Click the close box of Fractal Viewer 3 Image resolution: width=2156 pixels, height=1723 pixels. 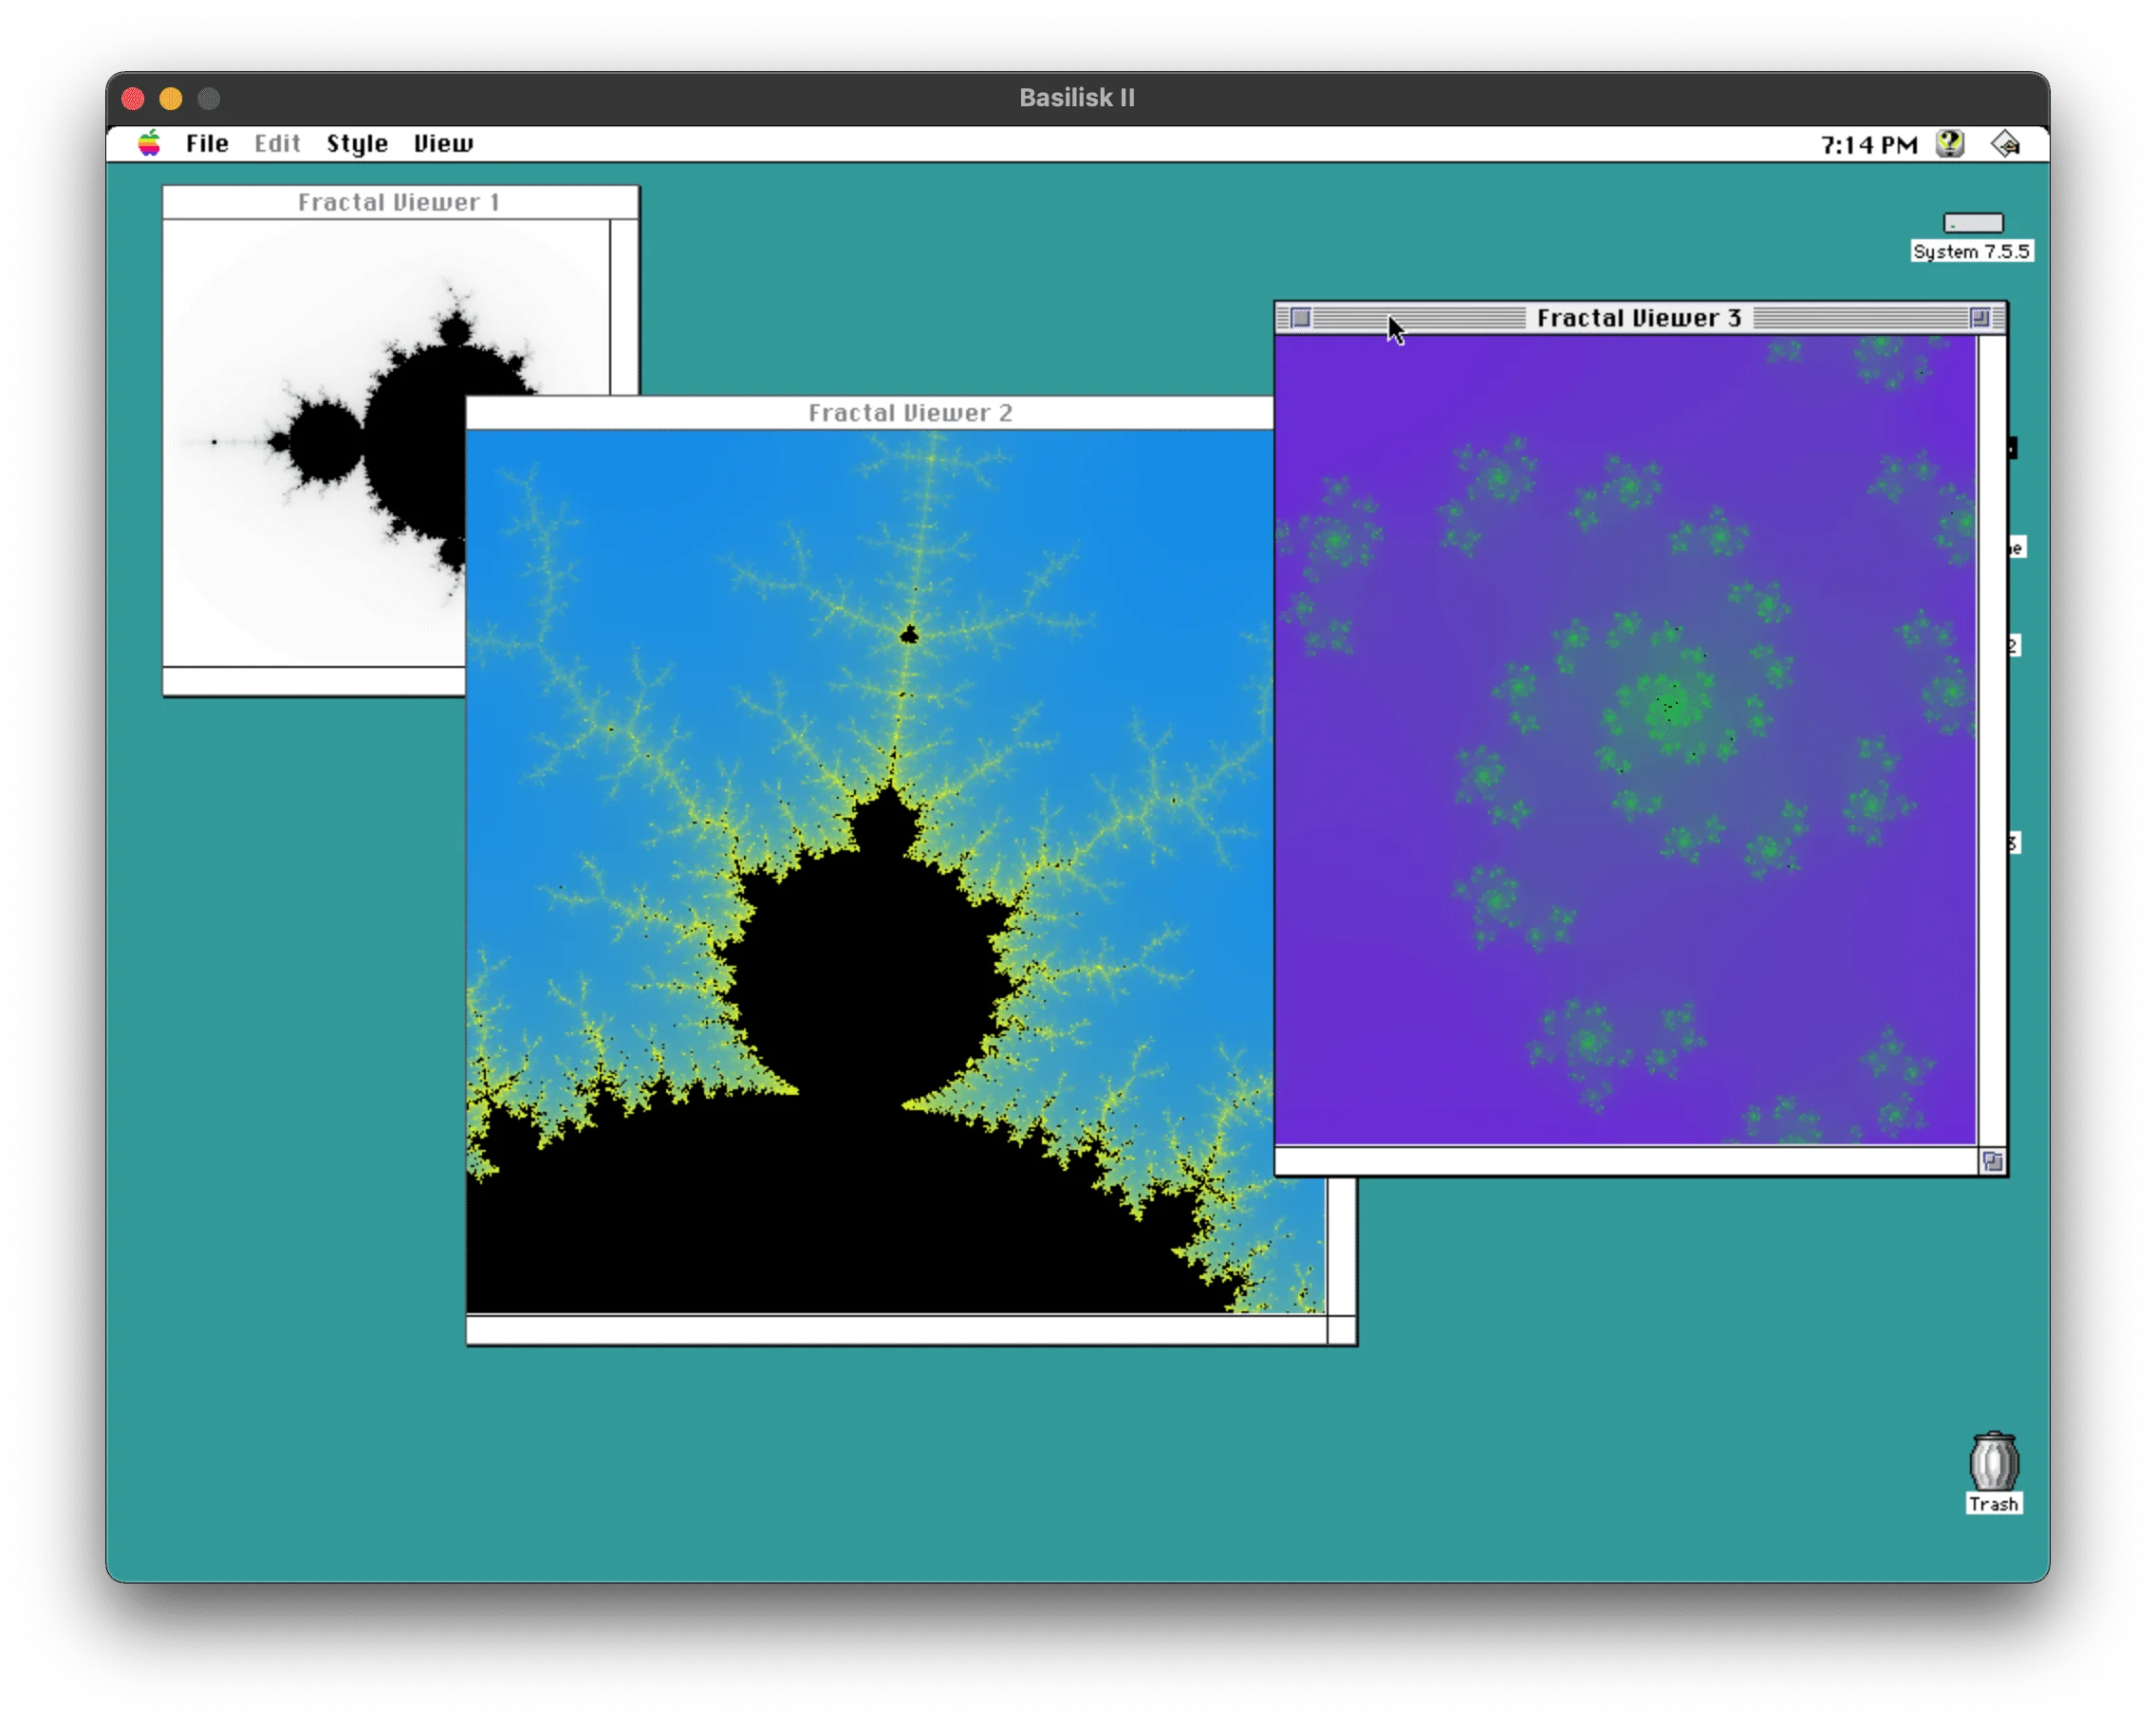click(1300, 318)
